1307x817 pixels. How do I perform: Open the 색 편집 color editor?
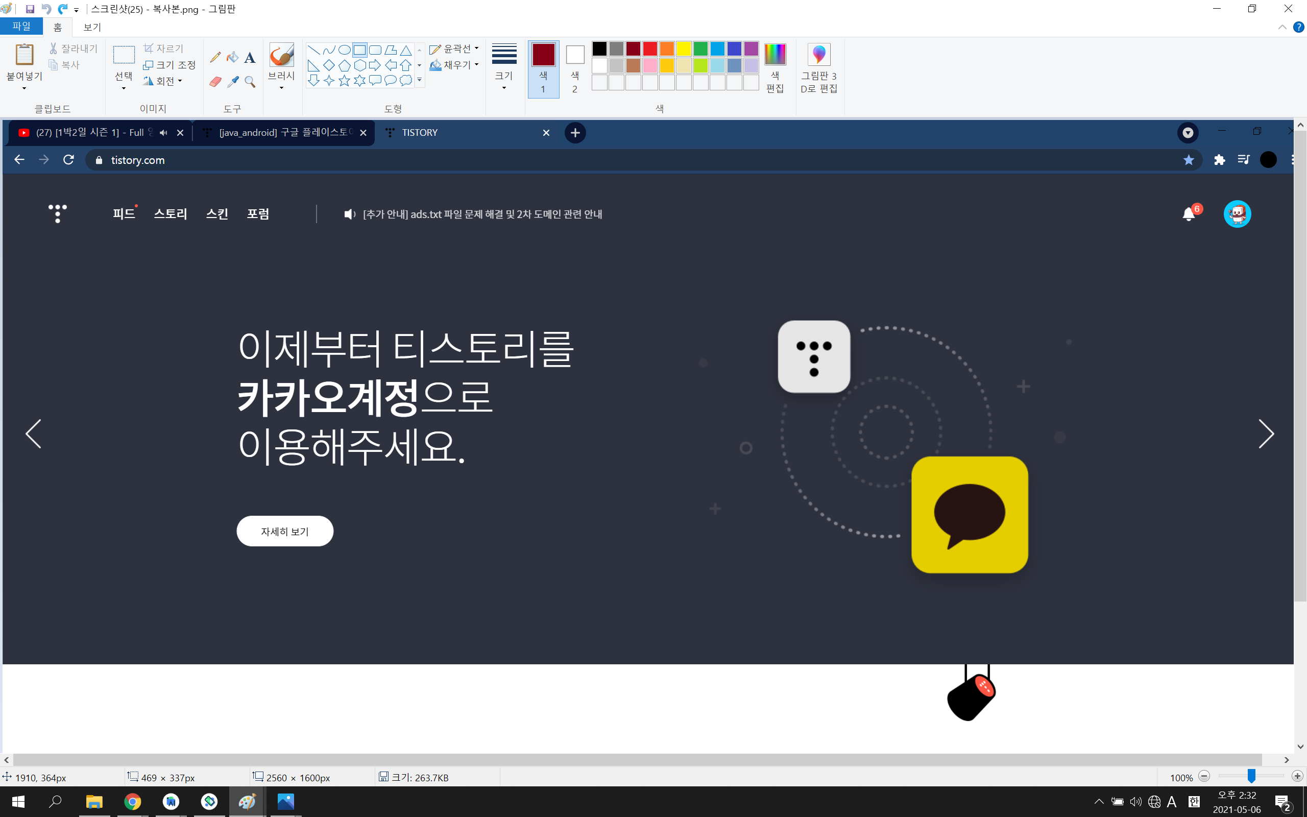click(x=775, y=68)
